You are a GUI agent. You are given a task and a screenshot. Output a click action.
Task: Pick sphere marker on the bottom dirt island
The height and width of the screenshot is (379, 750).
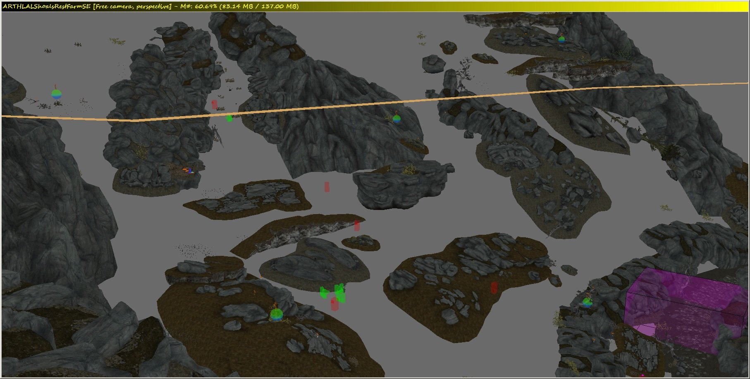click(276, 315)
